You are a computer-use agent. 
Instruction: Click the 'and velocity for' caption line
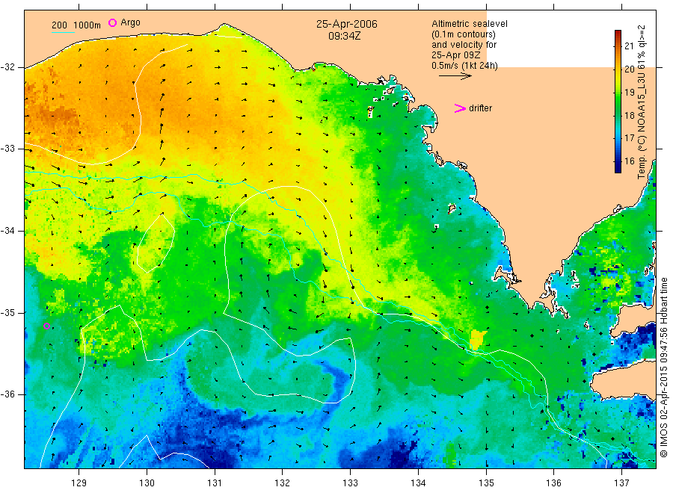(x=464, y=45)
